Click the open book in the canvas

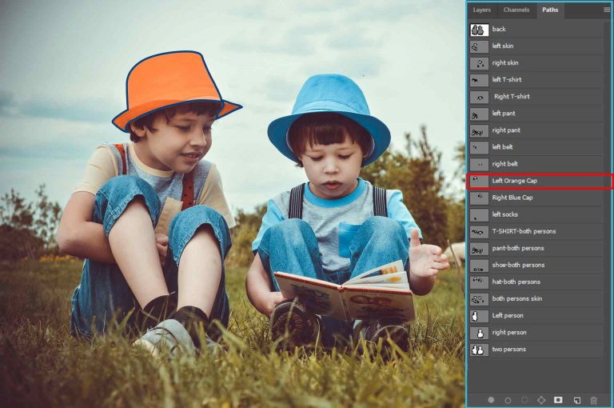coord(345,292)
